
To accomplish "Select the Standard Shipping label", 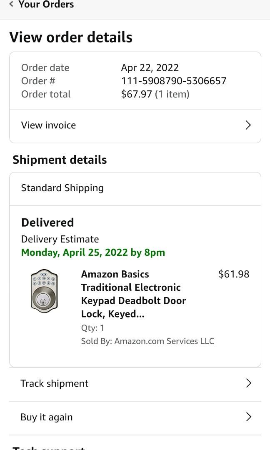I will (62, 188).
